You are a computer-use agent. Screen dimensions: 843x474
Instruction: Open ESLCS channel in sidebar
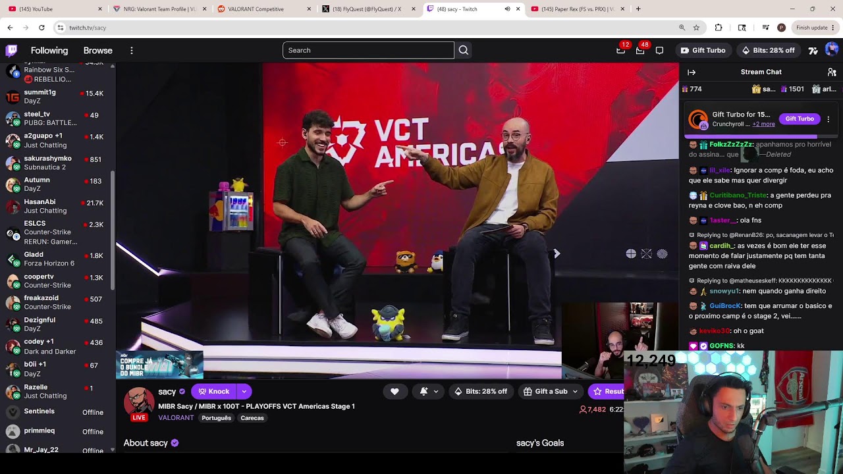tap(58, 232)
